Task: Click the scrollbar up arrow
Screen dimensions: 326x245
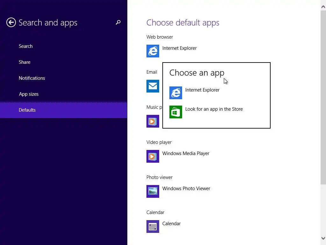Action: pyautogui.click(x=323, y=7)
